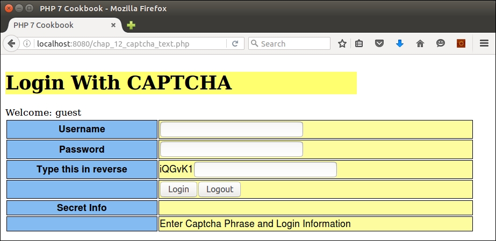Click the Password input field
The image size is (496, 241).
pos(232,149)
